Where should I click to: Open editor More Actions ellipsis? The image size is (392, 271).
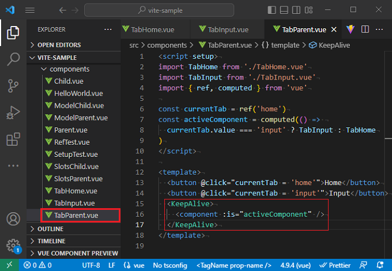[x=379, y=29]
